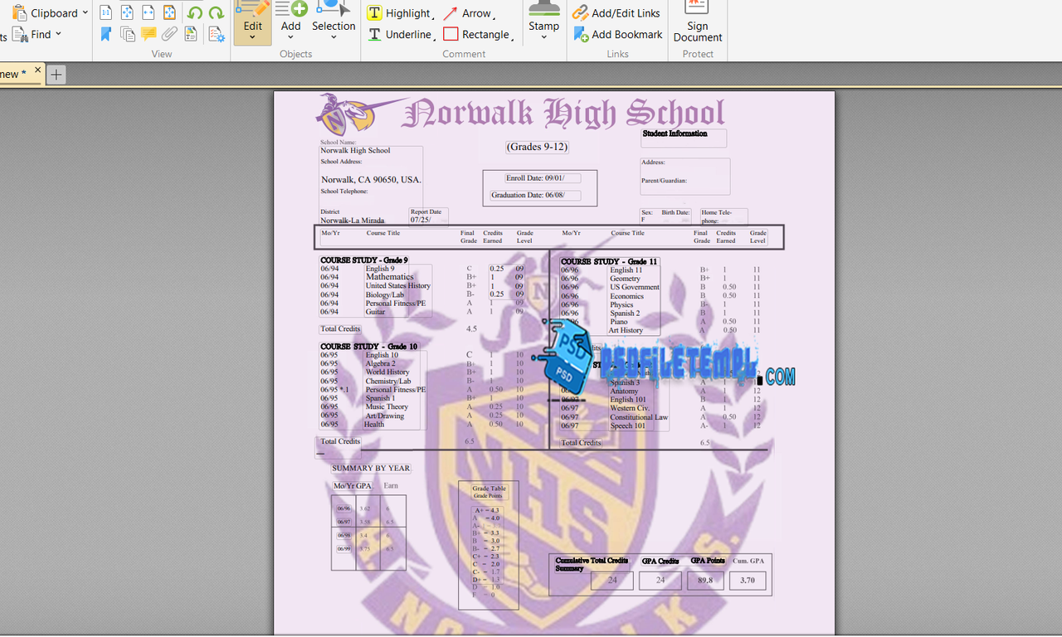Open the Find dropdown
The image size is (1062, 637).
37,34
